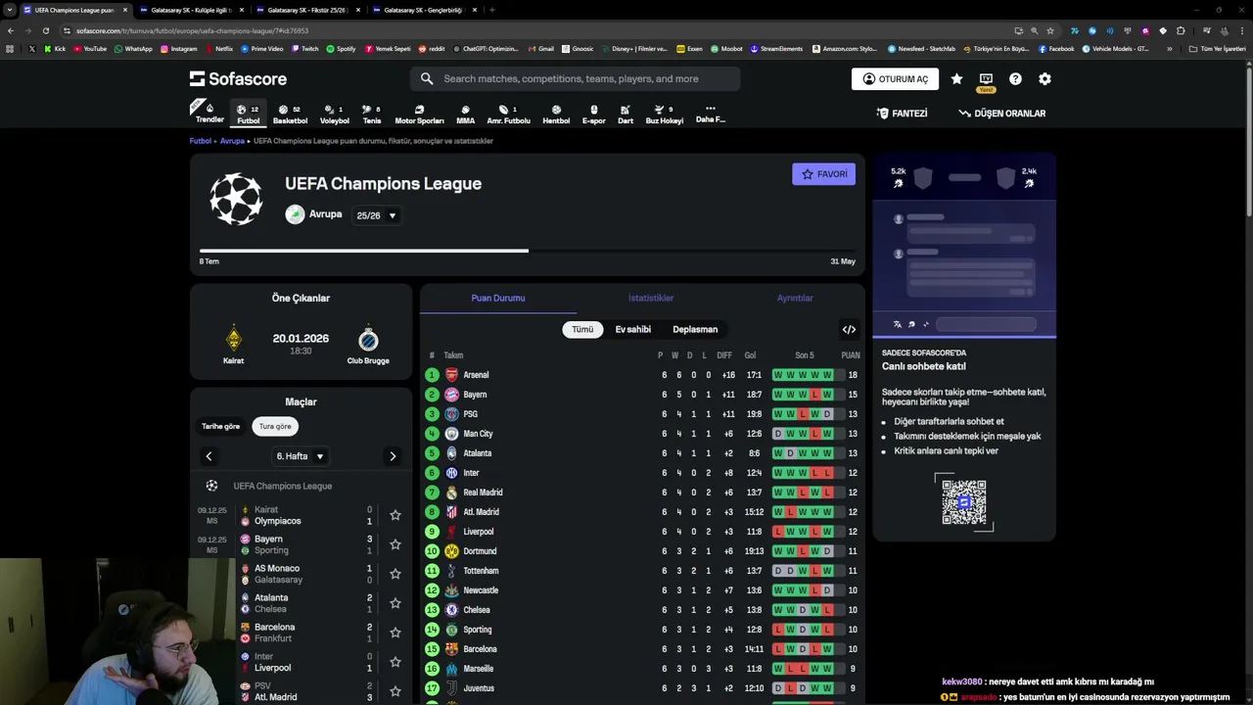
Task: Open the YouTube bookmark
Action: [89, 48]
